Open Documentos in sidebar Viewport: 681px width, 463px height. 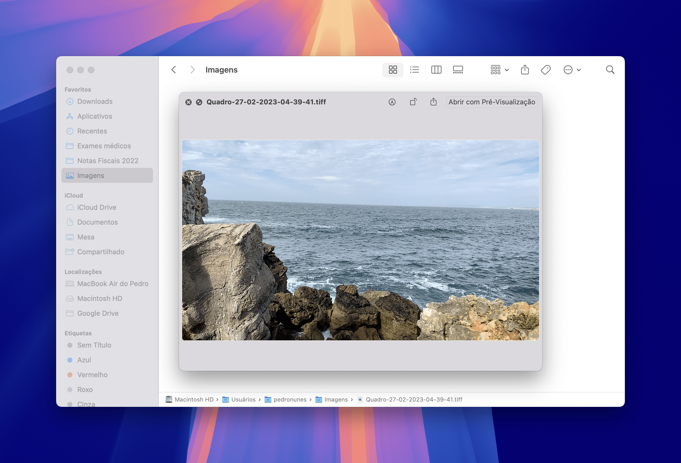107,222
